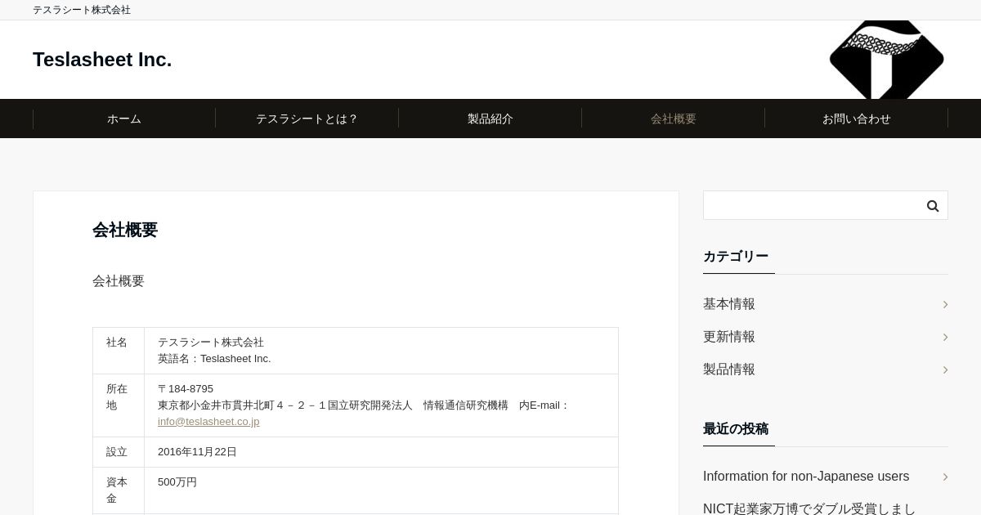Screen dimensions: 981x515
Task: Click chevron beside 製品情報
Action: coord(945,369)
